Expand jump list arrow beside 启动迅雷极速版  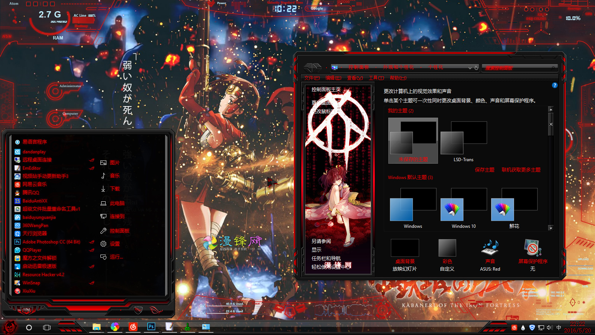[92, 267]
